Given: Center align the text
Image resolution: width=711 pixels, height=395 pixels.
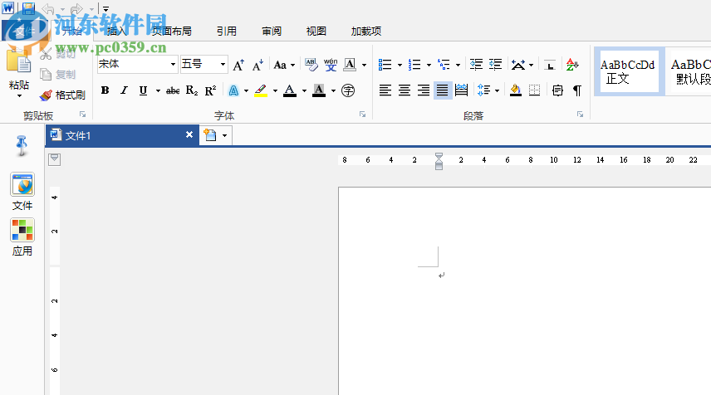Looking at the screenshot, I should [x=405, y=90].
